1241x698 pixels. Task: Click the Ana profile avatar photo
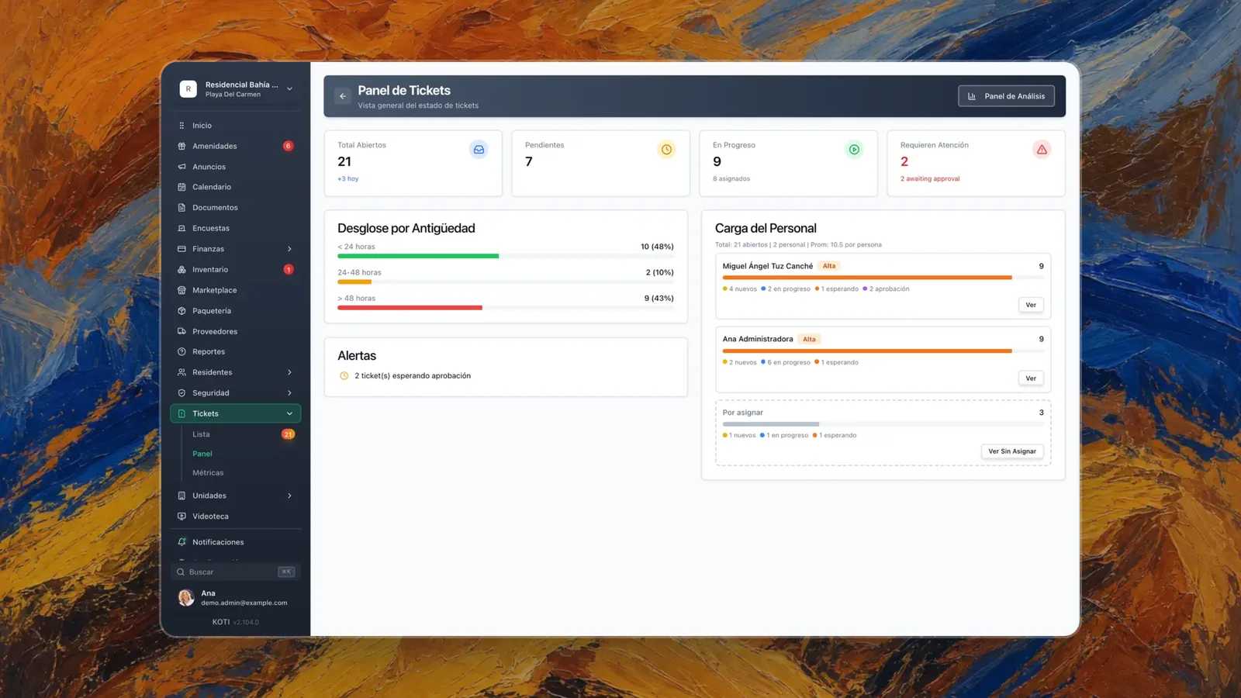(186, 597)
